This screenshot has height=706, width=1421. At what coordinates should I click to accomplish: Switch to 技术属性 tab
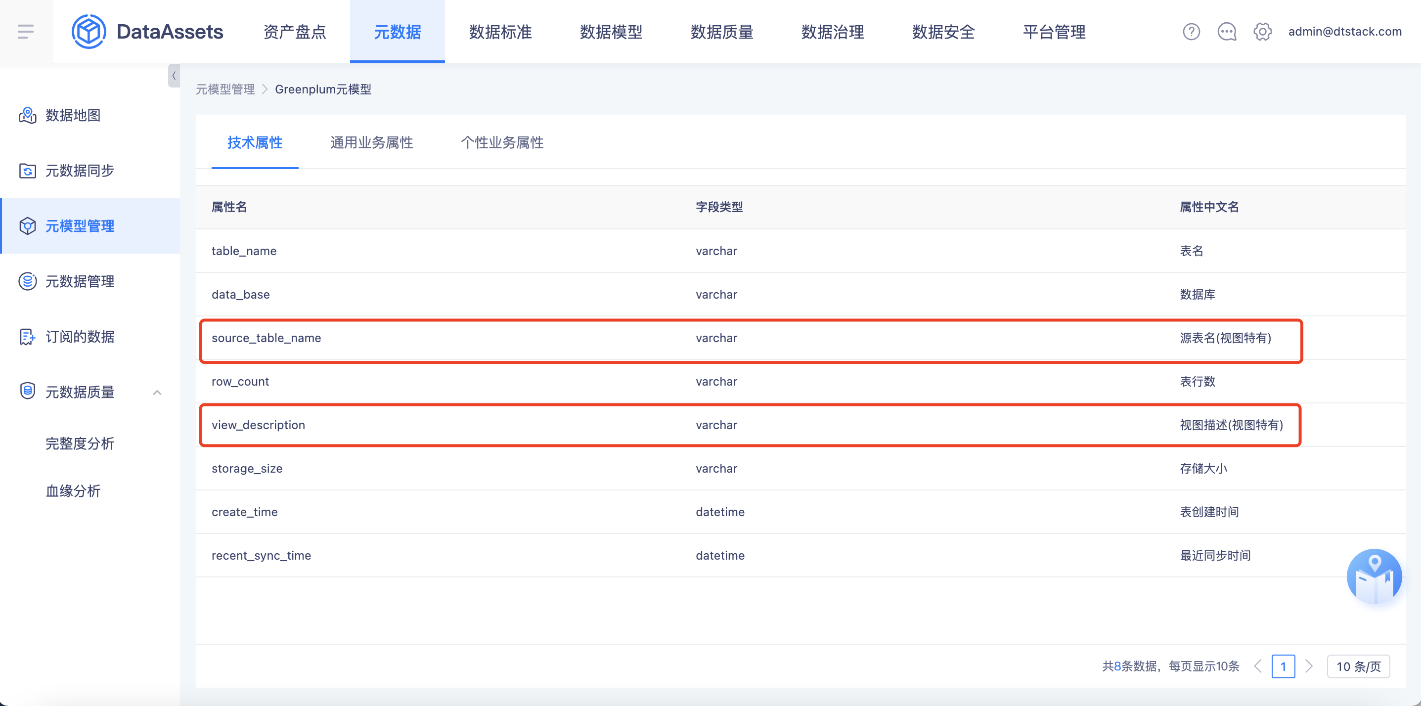point(255,142)
